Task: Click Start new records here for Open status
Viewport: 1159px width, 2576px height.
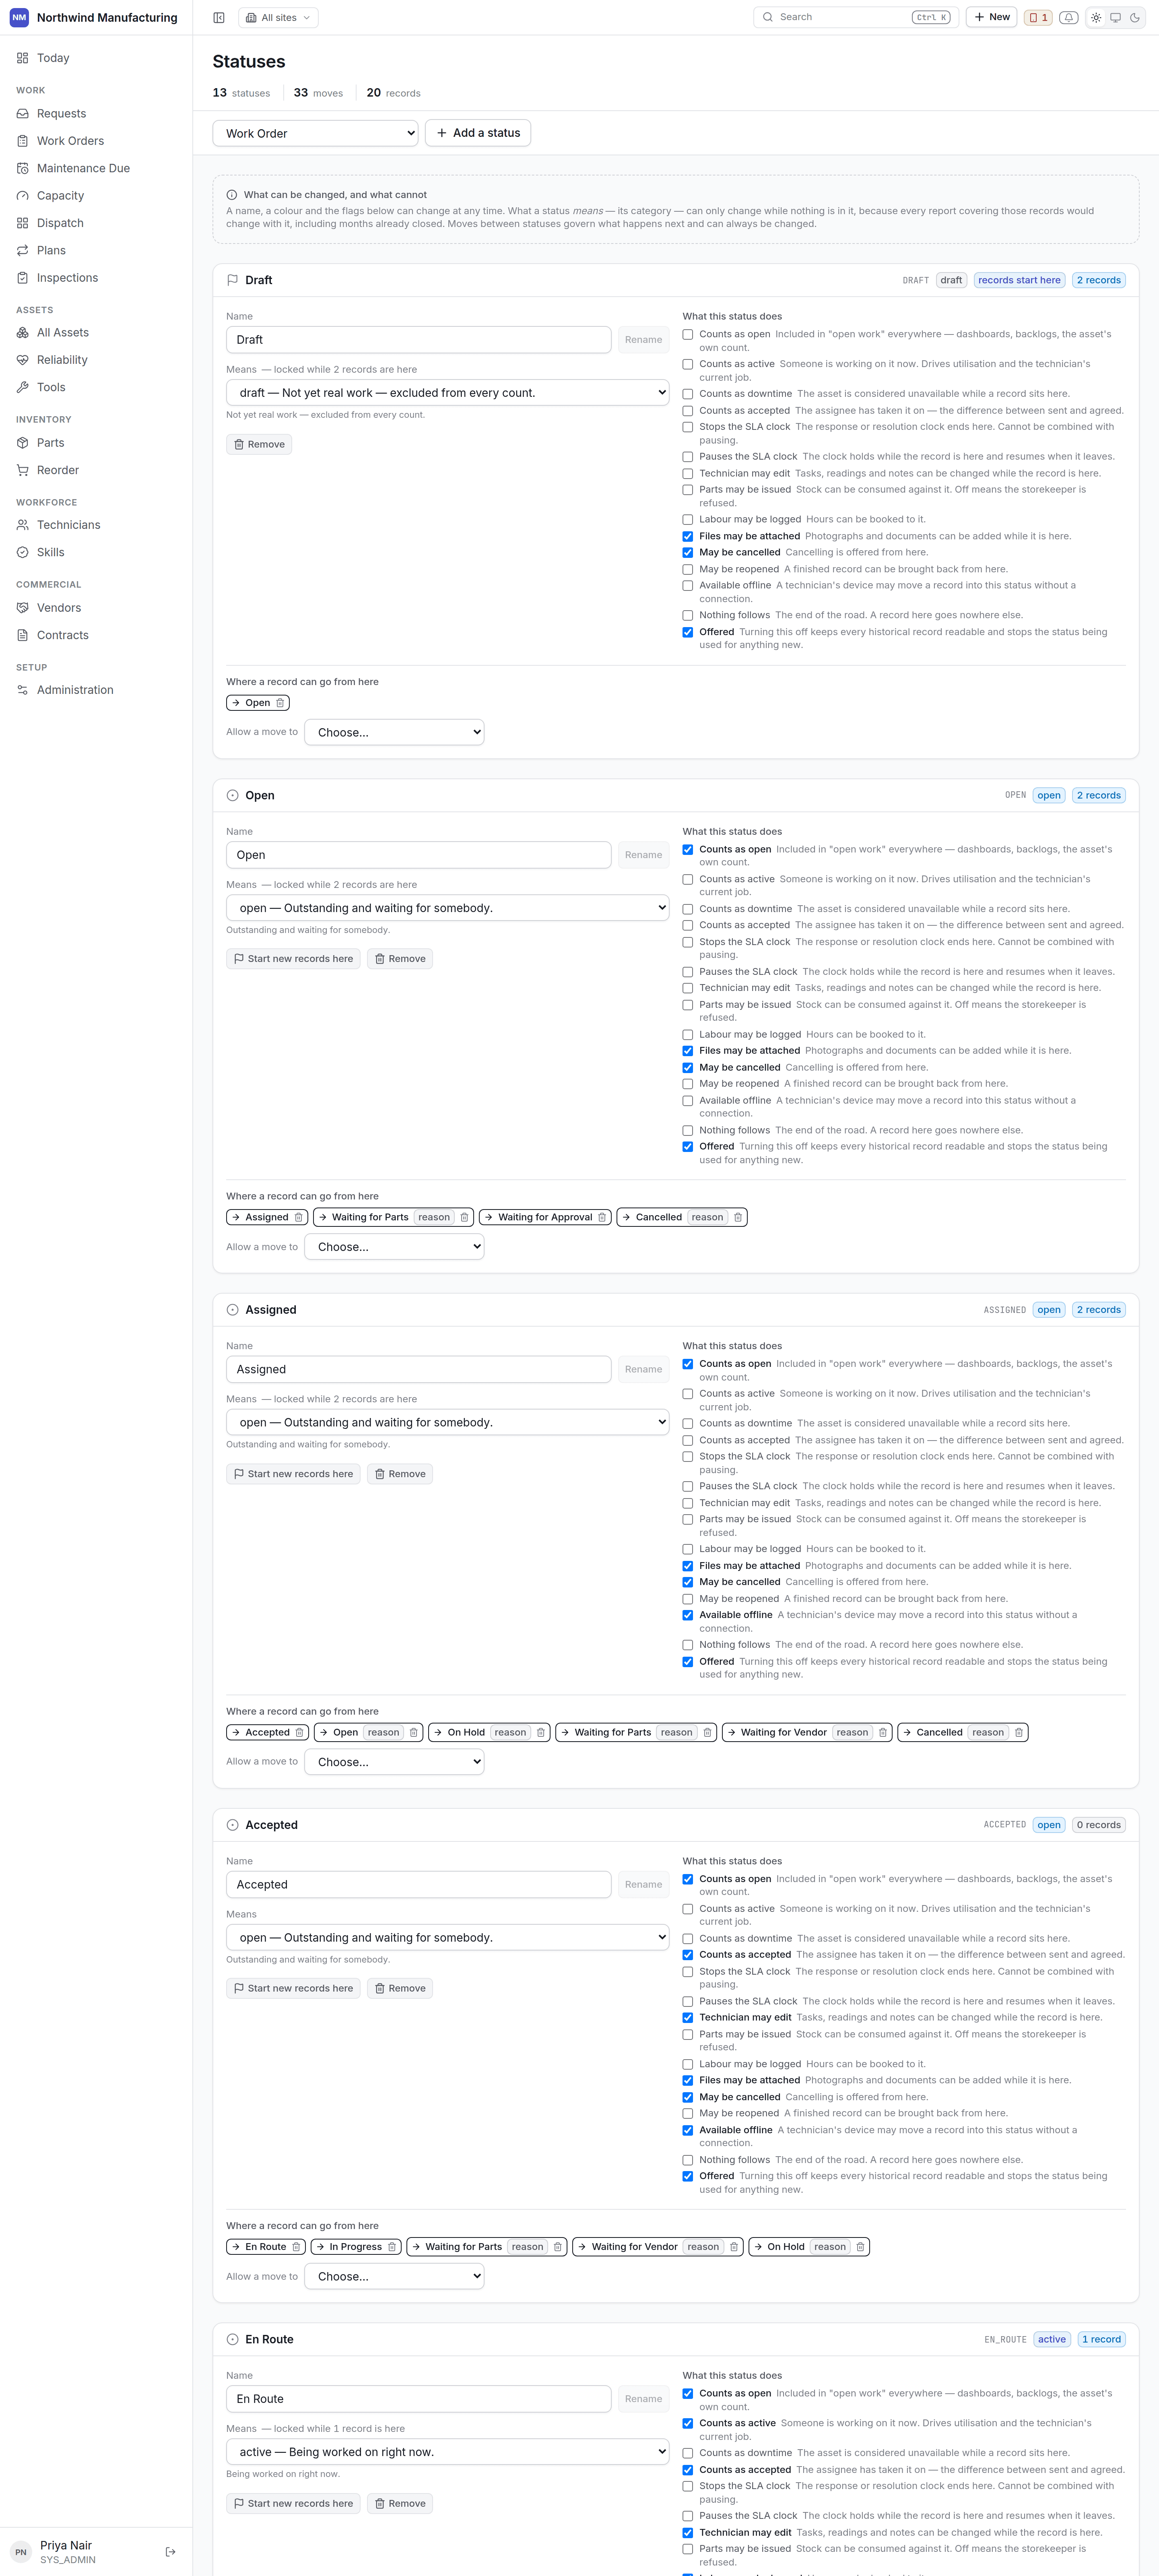Action: pyautogui.click(x=293, y=959)
